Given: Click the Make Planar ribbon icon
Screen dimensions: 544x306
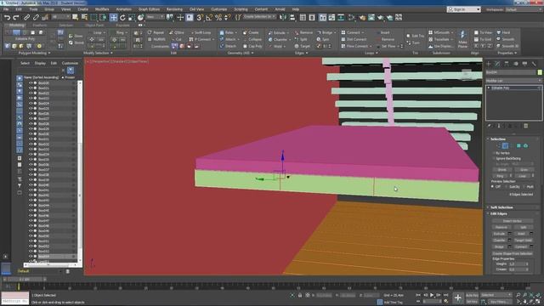Looking at the screenshot, I should (x=462, y=39).
